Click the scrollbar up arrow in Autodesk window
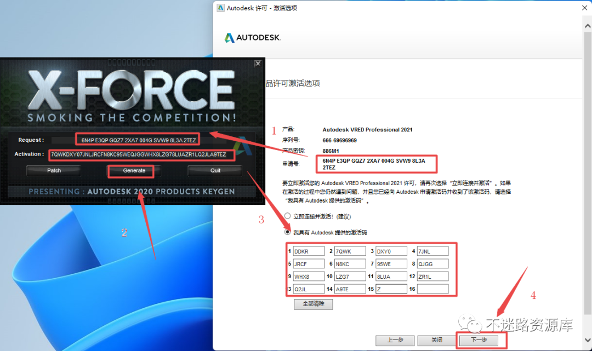 pyautogui.click(x=588, y=26)
